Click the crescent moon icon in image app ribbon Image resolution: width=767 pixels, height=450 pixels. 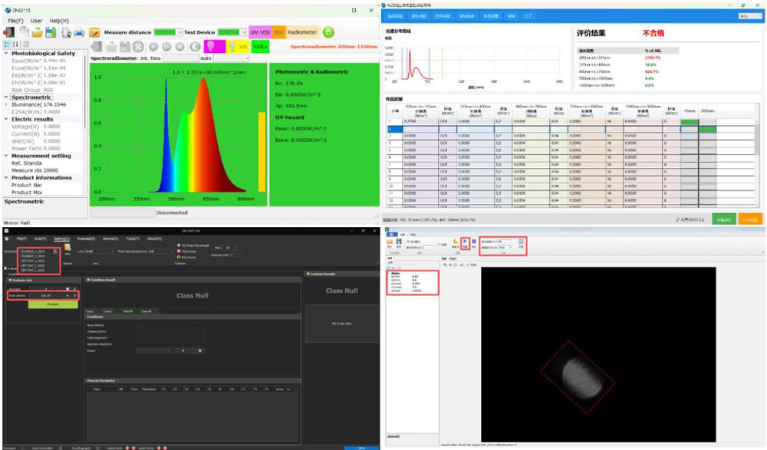tap(456, 241)
